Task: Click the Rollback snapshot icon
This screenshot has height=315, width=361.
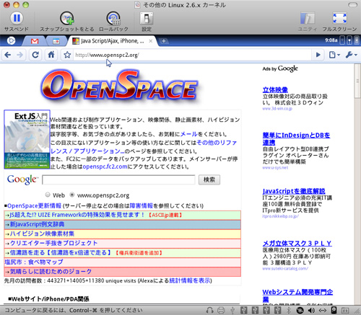Action: pos(113,18)
